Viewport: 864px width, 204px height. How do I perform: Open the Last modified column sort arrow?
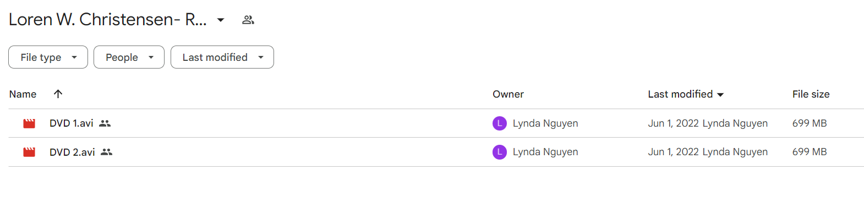tap(720, 95)
